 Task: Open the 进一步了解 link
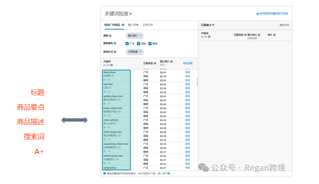(164, 173)
